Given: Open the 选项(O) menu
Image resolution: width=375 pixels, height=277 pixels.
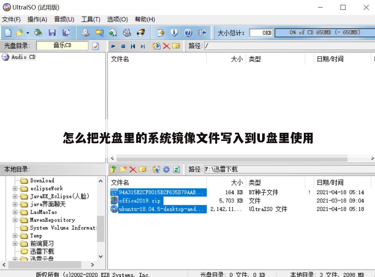Looking at the screenshot, I should [117, 19].
